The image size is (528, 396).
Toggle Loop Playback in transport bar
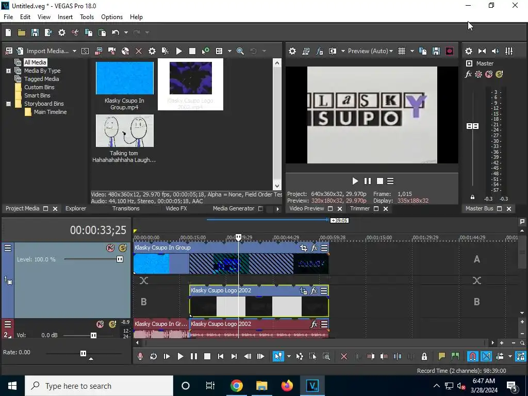pyautogui.click(x=153, y=356)
